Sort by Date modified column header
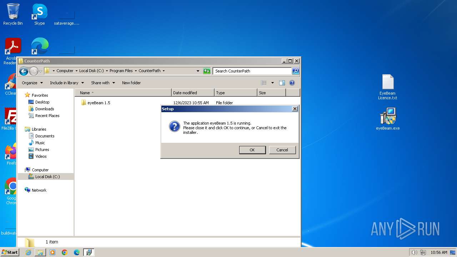 click(193, 93)
